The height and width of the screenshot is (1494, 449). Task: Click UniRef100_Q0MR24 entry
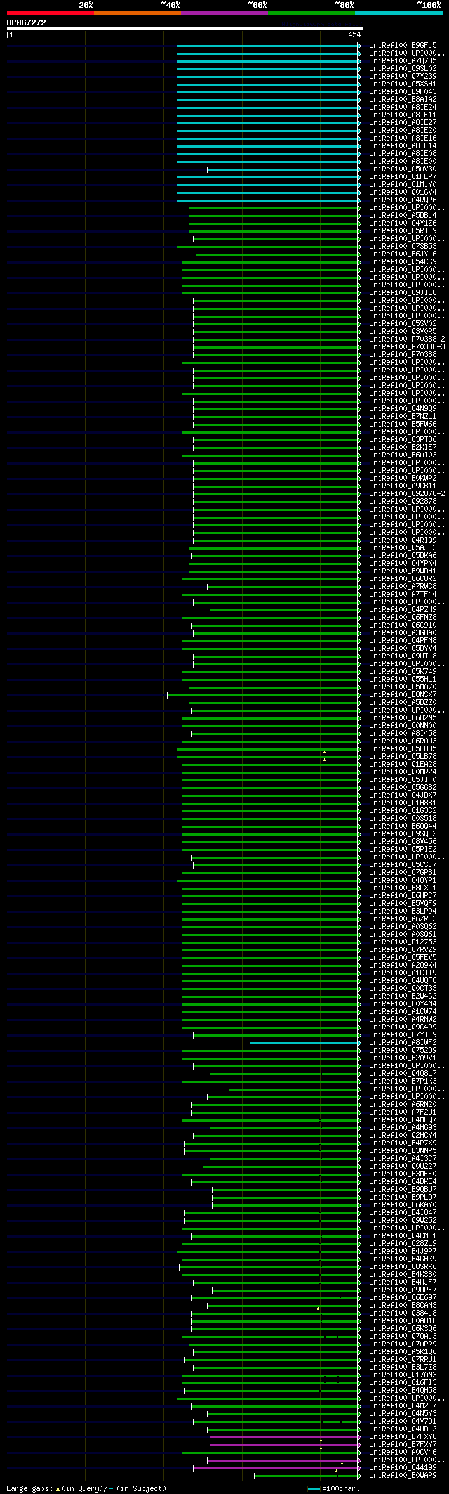403,772
